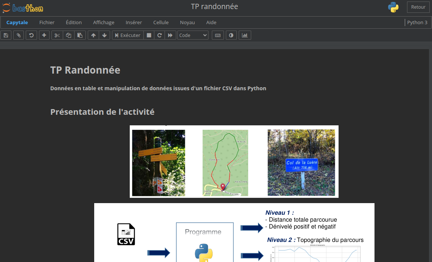Open the Fichier menu
The image size is (432, 262).
tap(47, 23)
